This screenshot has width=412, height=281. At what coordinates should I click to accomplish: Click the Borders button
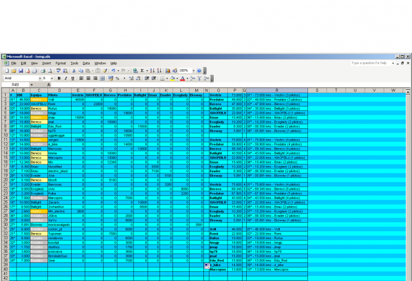coord(162,78)
